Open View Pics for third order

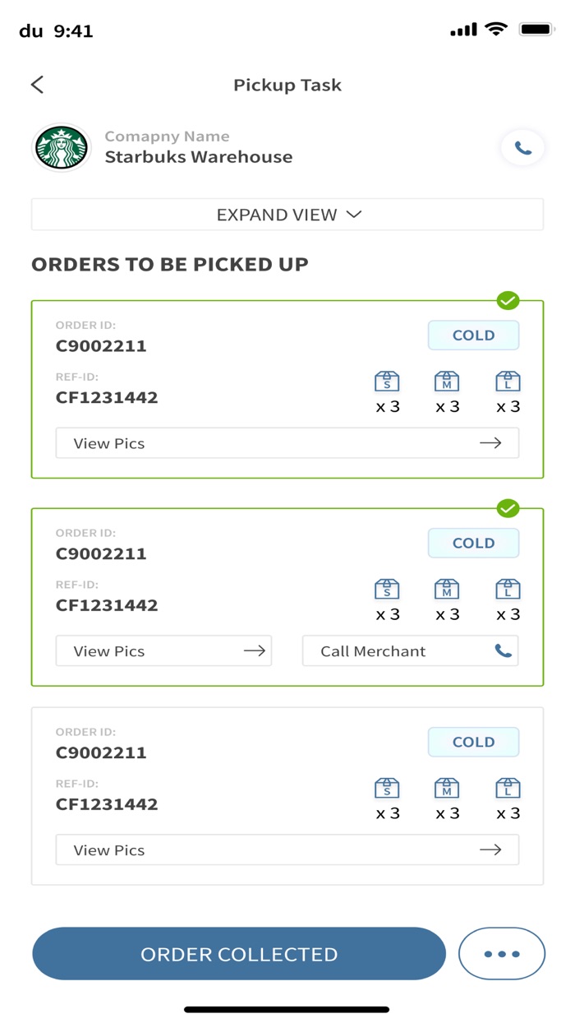pos(287,850)
